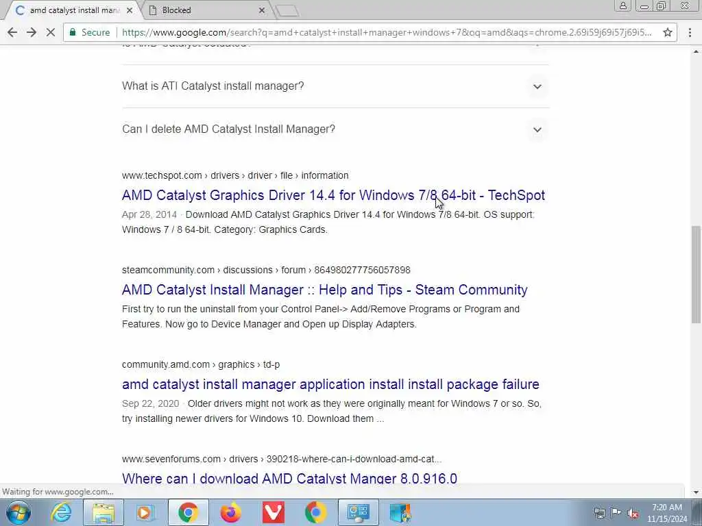Launch Vivaldi browser from the taskbar
Screen dimensions: 702x526
click(273, 512)
